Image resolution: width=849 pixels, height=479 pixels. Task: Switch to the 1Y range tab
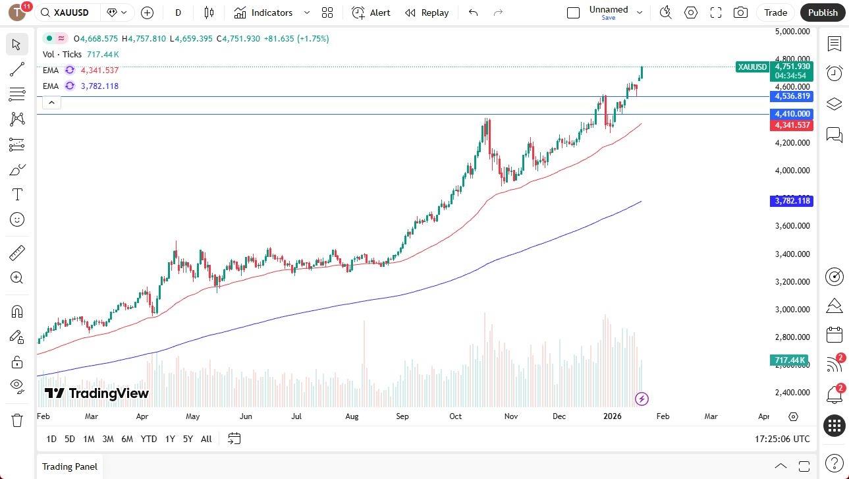(169, 438)
